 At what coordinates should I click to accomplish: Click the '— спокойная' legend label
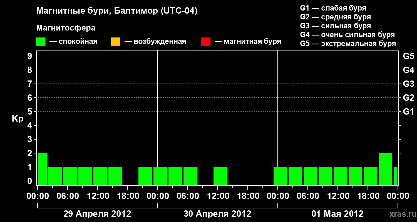(x=73, y=42)
